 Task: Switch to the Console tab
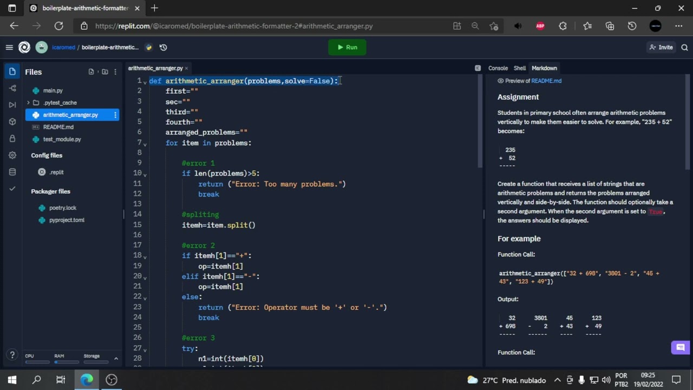click(498, 68)
